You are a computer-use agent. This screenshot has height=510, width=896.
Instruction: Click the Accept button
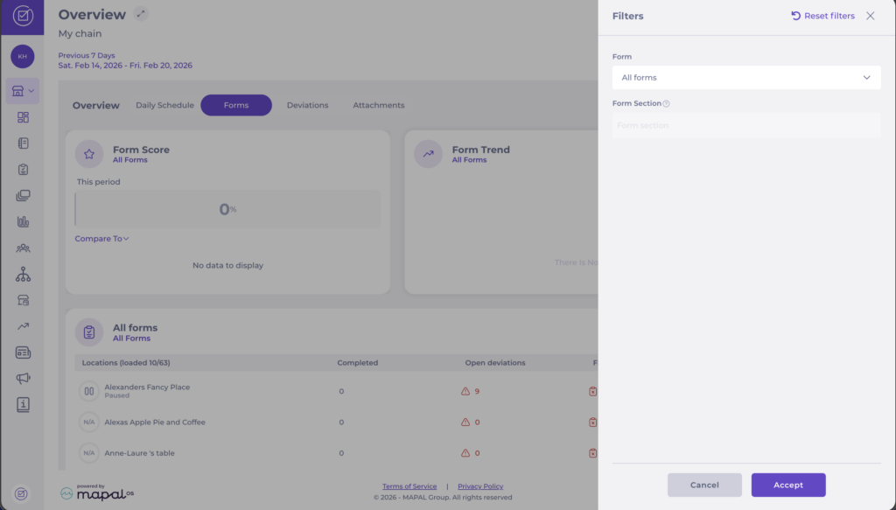(787, 485)
